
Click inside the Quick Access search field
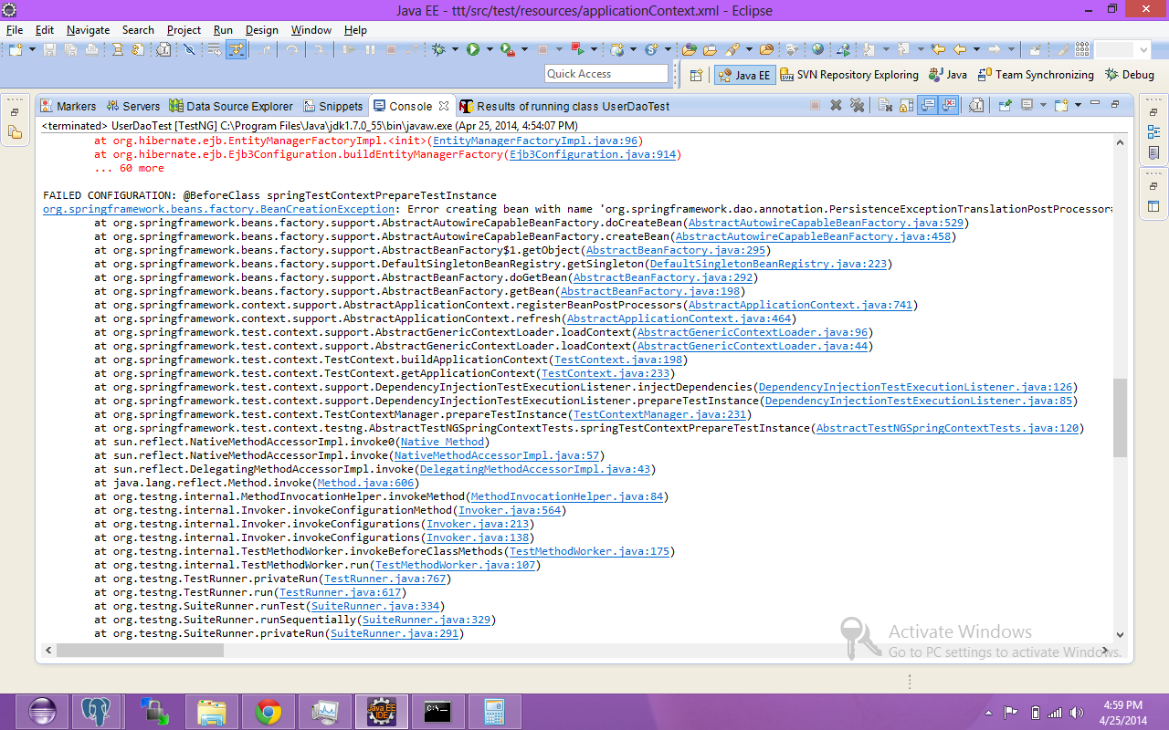(x=606, y=74)
